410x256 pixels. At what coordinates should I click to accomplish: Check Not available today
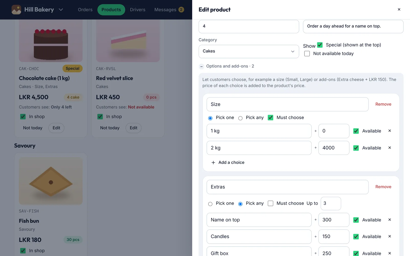click(307, 54)
